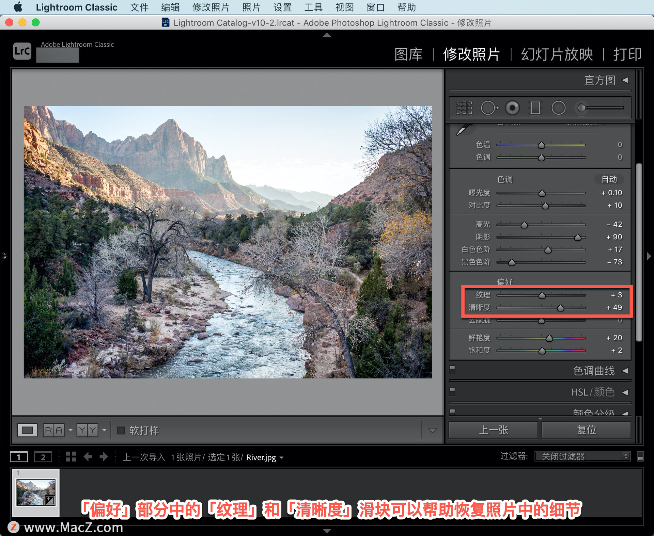This screenshot has width=654, height=536.
Task: Click the 自动 auto tone button
Action: (609, 179)
